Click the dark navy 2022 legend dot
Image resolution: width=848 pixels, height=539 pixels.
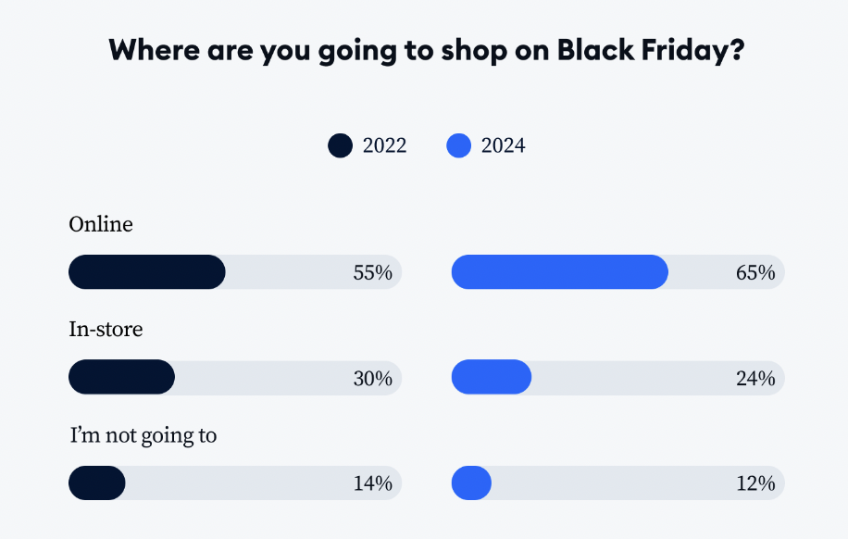pyautogui.click(x=340, y=145)
